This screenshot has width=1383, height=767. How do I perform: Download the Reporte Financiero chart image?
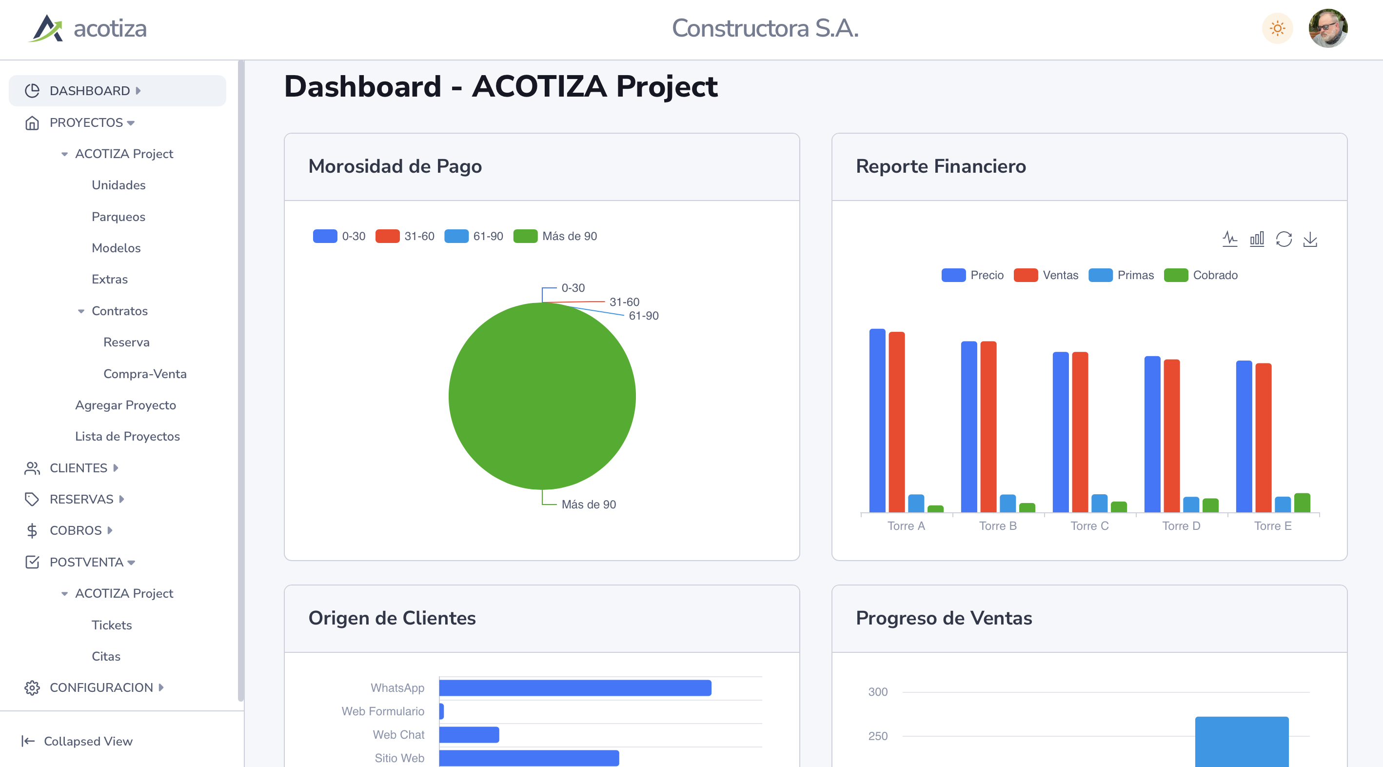(x=1310, y=239)
